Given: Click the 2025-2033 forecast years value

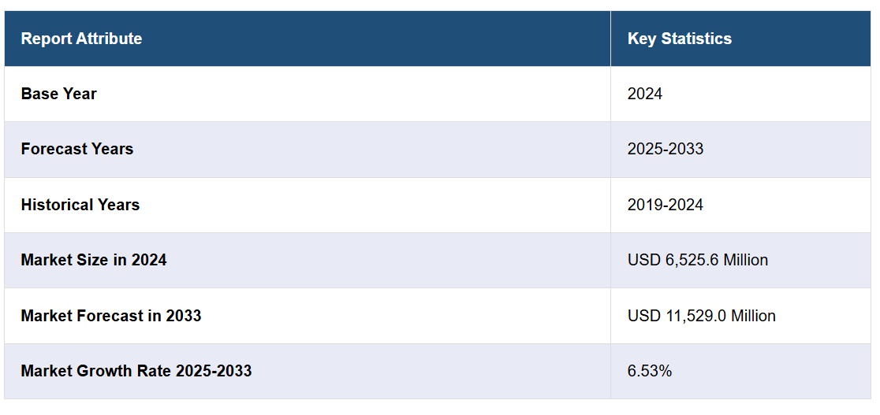Looking at the screenshot, I should 665,149.
